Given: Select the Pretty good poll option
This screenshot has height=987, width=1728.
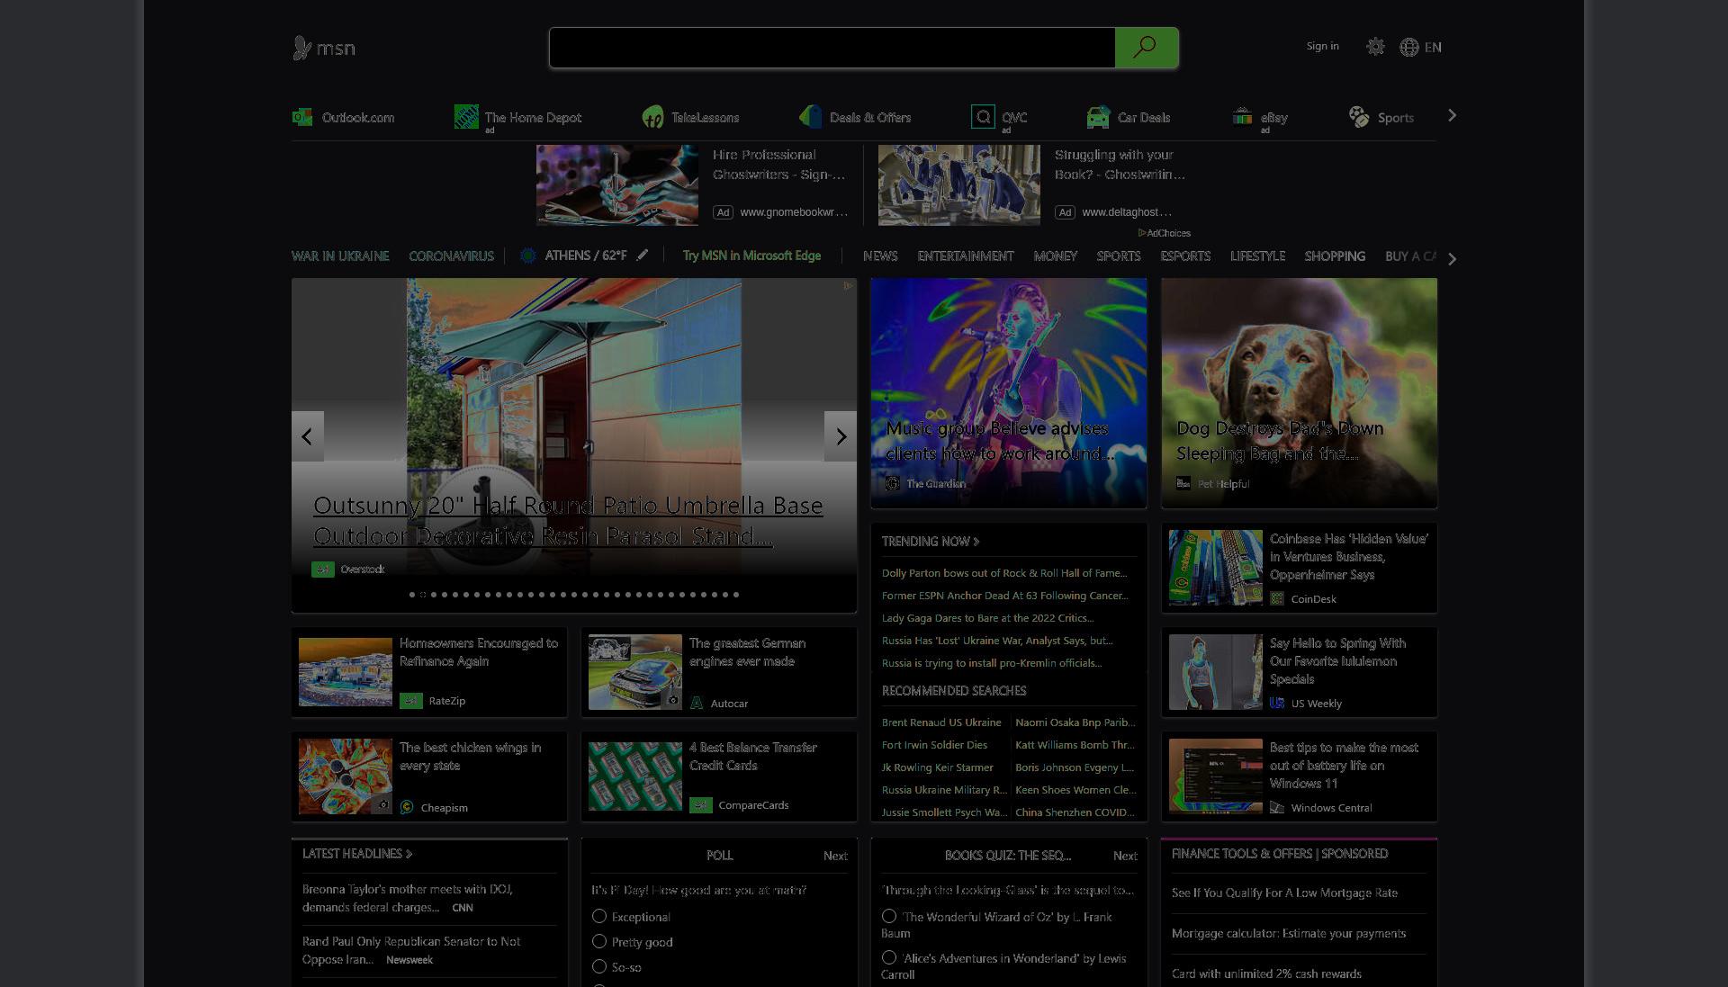Looking at the screenshot, I should [599, 941].
